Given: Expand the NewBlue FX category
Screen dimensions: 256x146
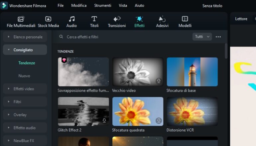Looking at the screenshot, I should point(25,141).
